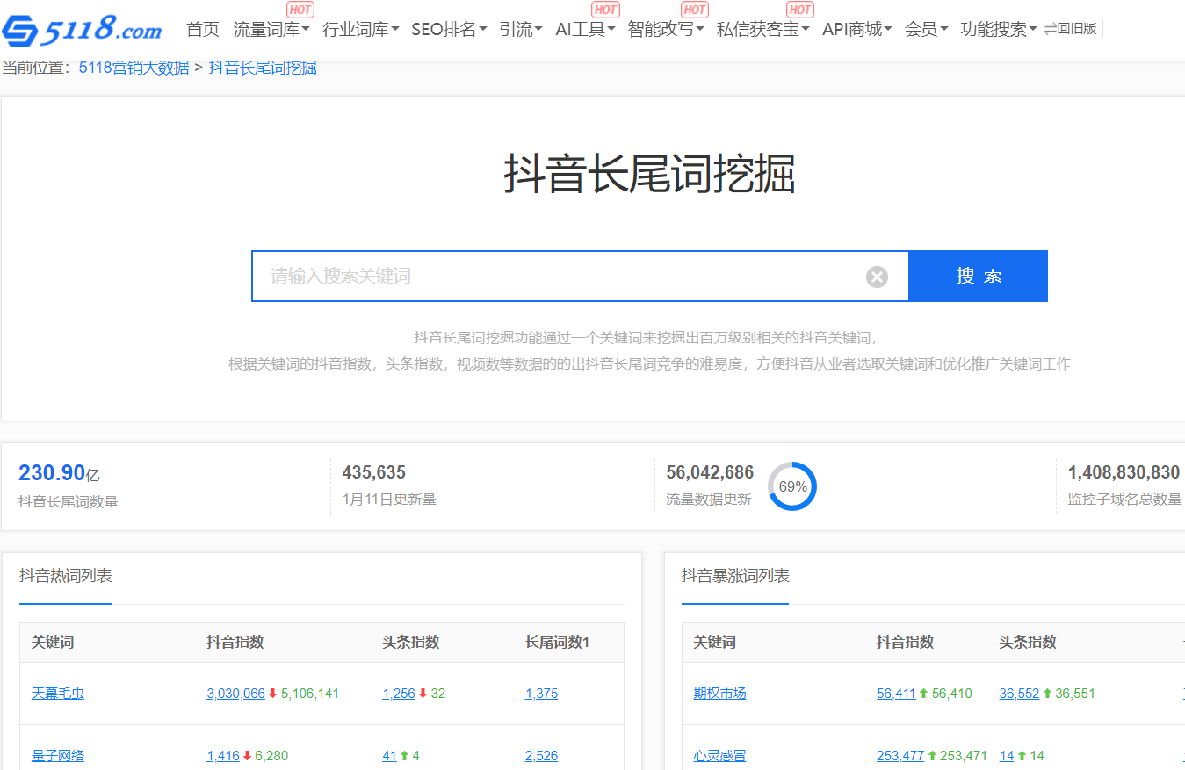The image size is (1185, 770).
Task: Click the green up arrow beside 36,552
Action: pos(1046,694)
